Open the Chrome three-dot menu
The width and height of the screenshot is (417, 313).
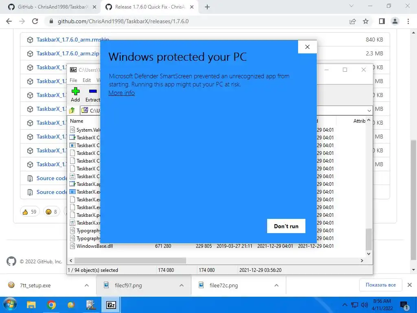pos(408,21)
